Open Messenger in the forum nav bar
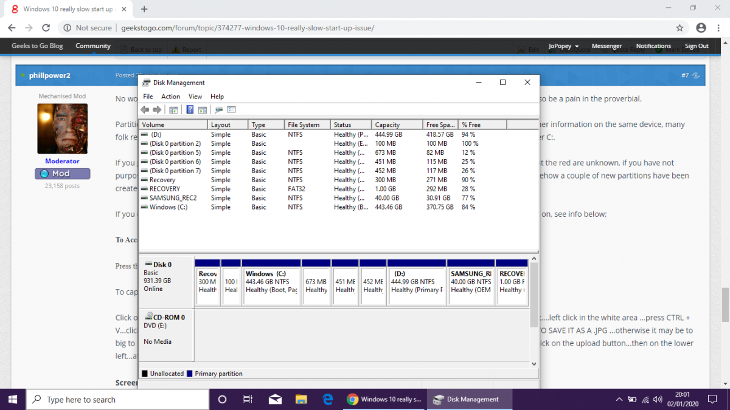The image size is (730, 410). pyautogui.click(x=607, y=46)
